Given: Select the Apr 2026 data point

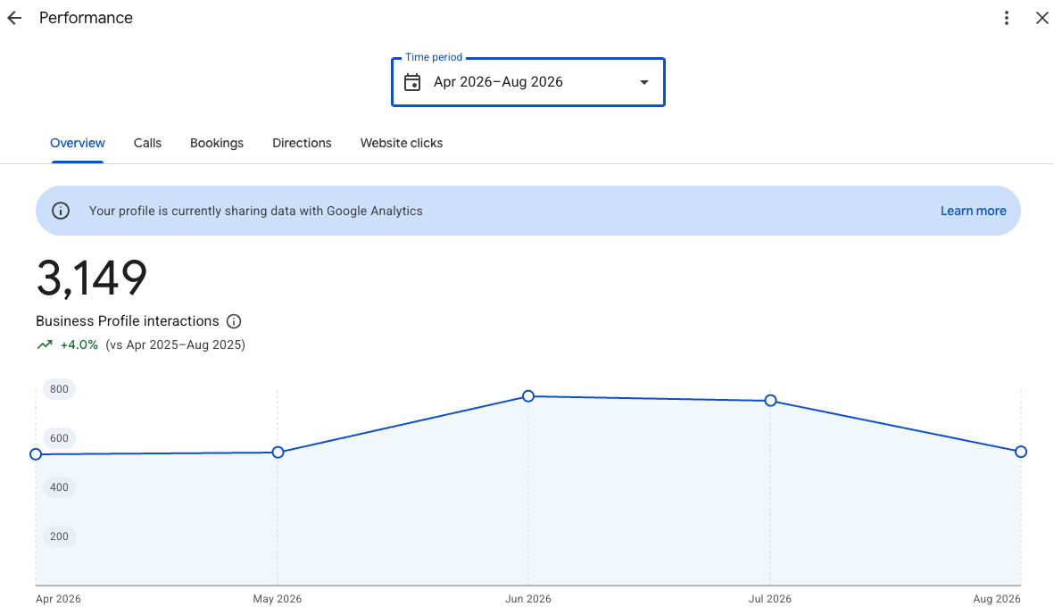Looking at the screenshot, I should point(37,454).
